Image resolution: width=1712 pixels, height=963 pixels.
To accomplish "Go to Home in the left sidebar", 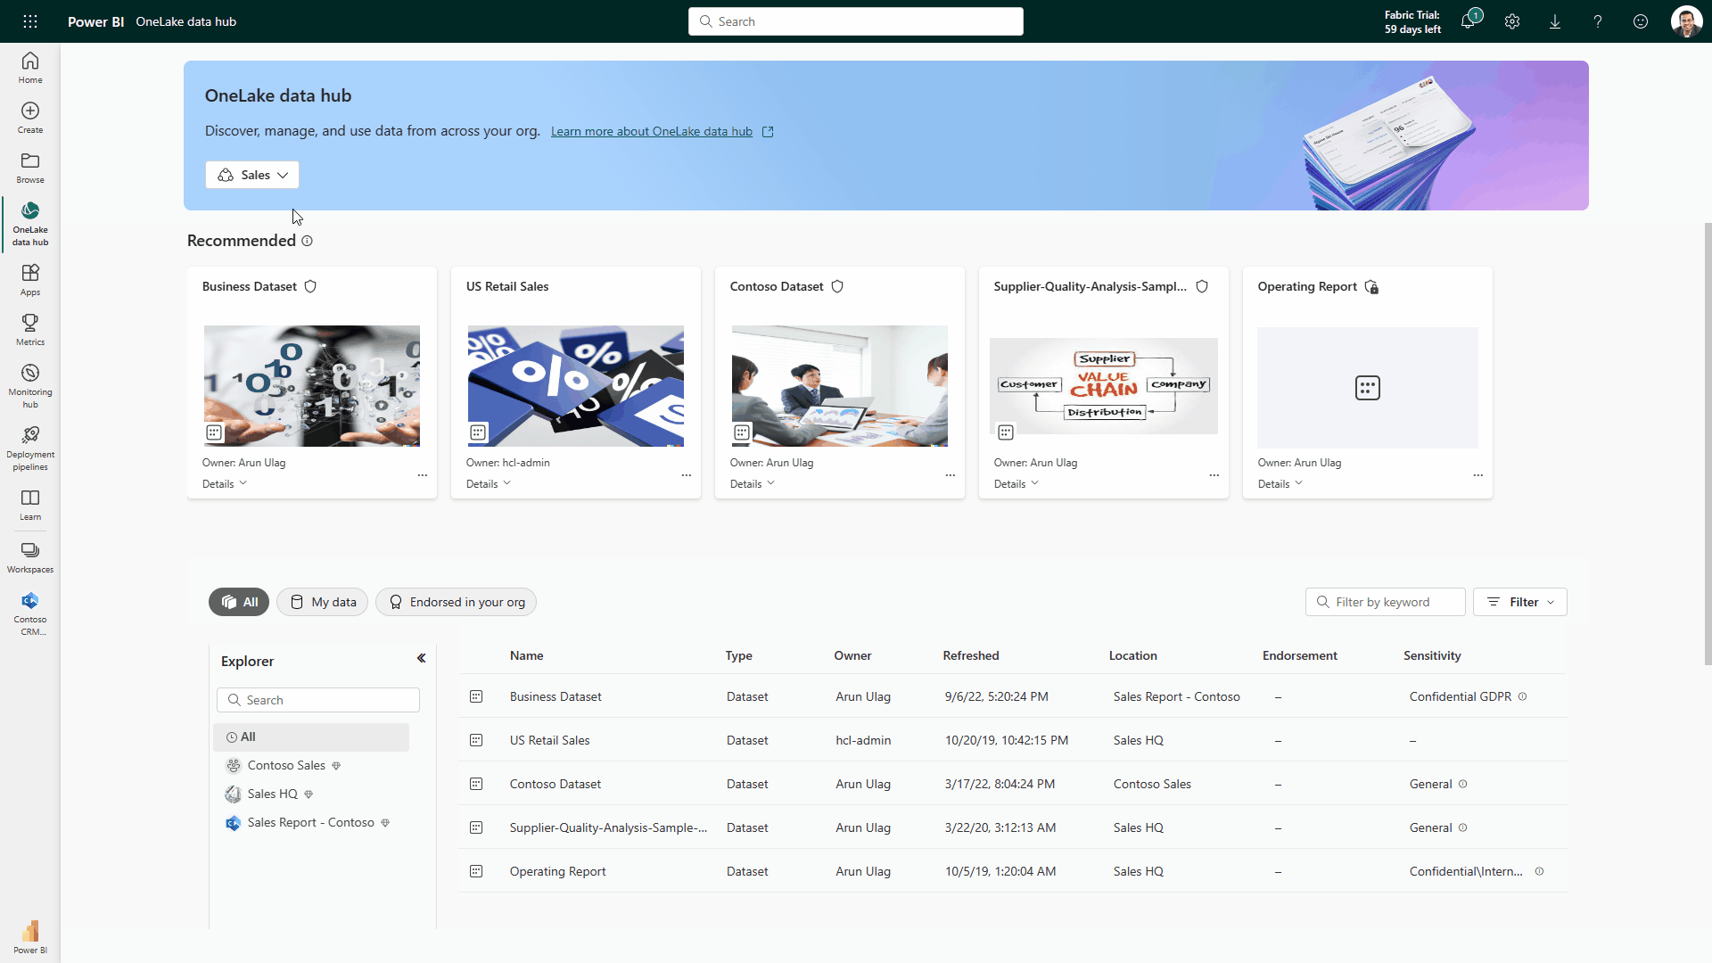I will click(x=30, y=68).
